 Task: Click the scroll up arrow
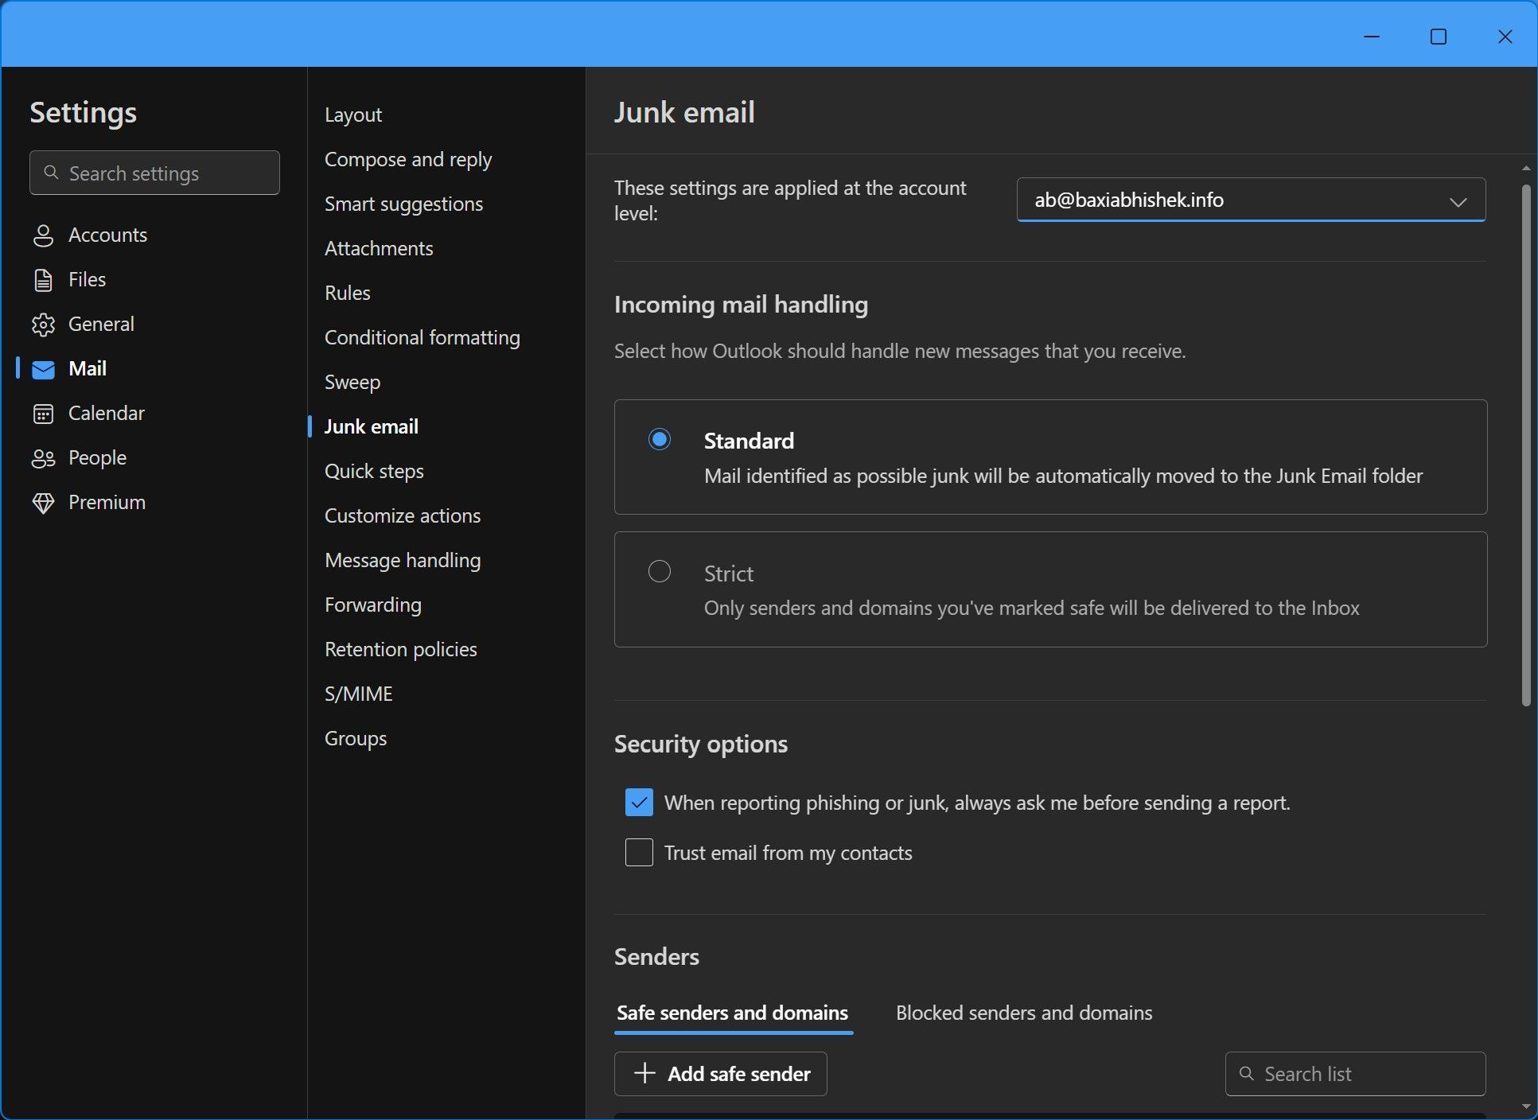pos(1525,169)
